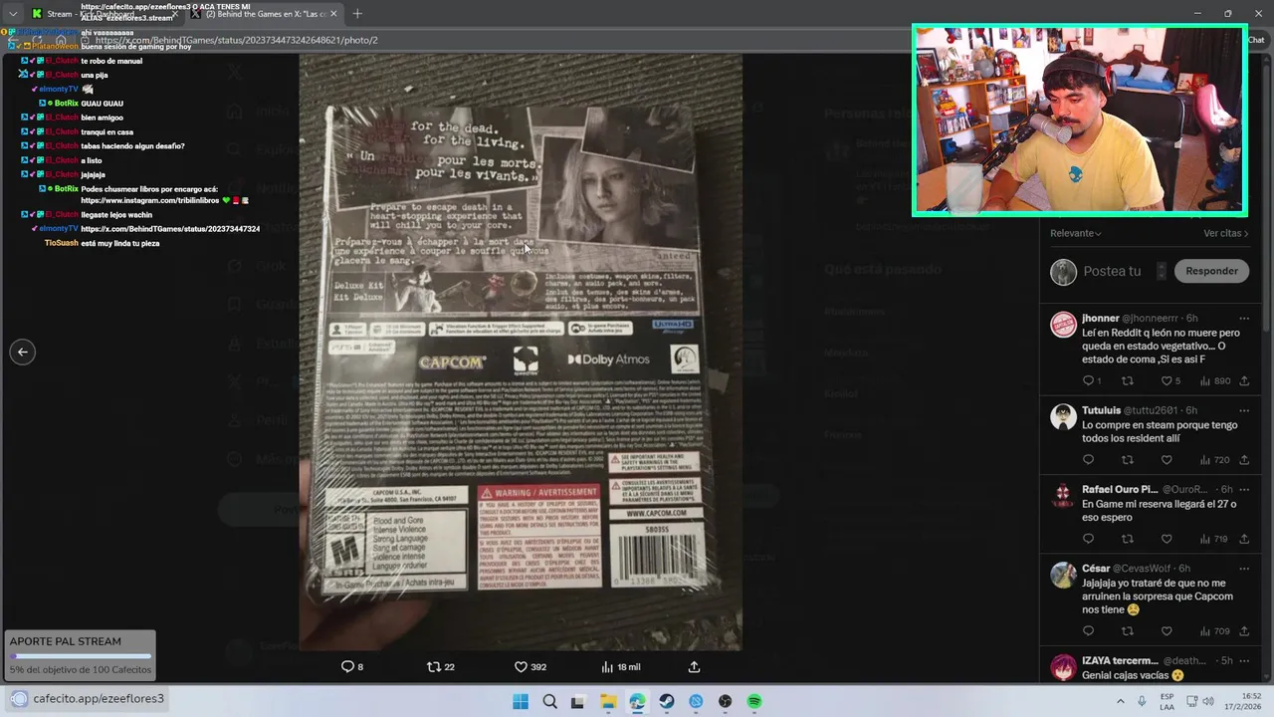Click BotRix's GUAU GUAU chat message

[x=103, y=104]
